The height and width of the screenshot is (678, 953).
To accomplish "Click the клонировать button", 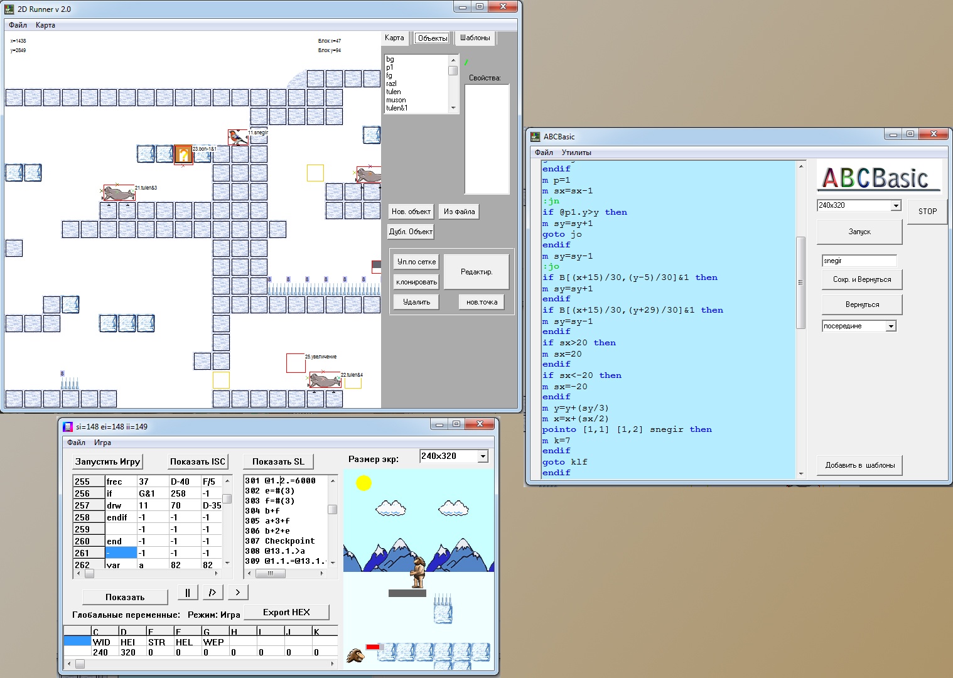I will [x=416, y=282].
